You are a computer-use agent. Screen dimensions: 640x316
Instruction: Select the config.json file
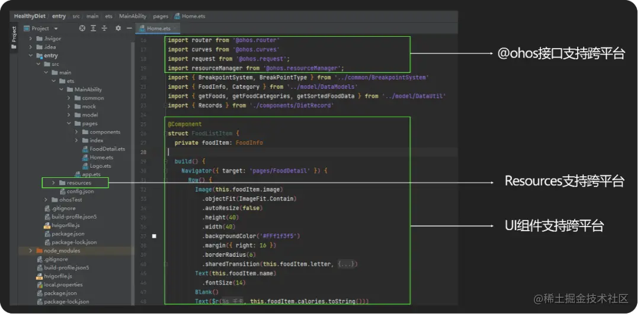[x=81, y=191]
